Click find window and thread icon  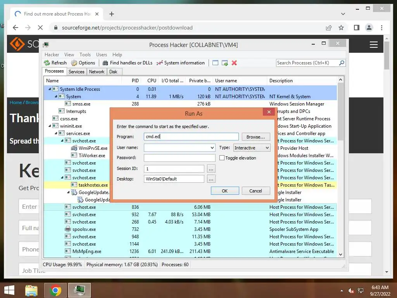coord(224,63)
